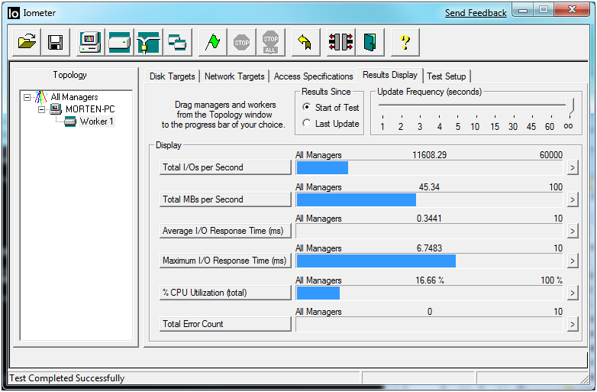Open arrow next to CPU Utilization bar
Screen dimensions: 597x392
pyautogui.click(x=573, y=293)
